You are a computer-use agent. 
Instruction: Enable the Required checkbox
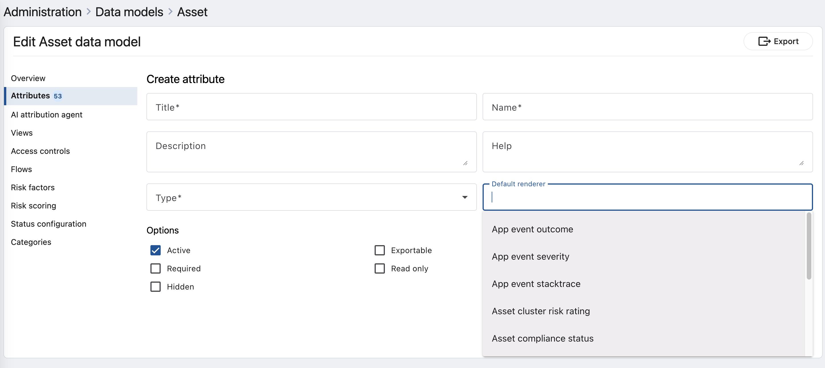point(156,268)
